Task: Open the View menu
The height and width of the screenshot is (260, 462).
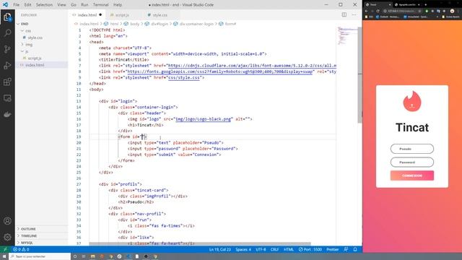Action: pos(61,5)
